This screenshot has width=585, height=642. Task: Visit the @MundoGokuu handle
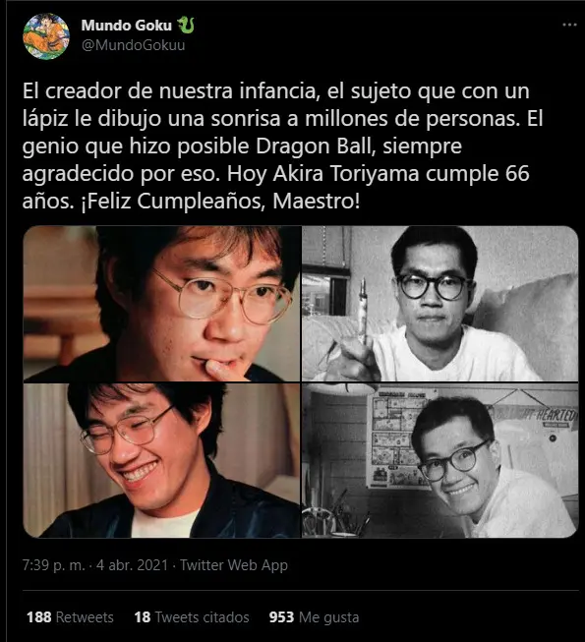tap(133, 44)
